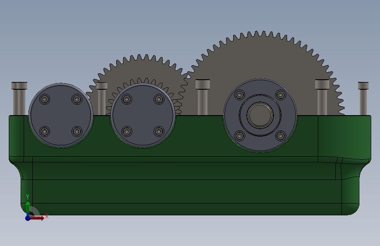Select the bolt just right of the shaft cover

(322, 97)
